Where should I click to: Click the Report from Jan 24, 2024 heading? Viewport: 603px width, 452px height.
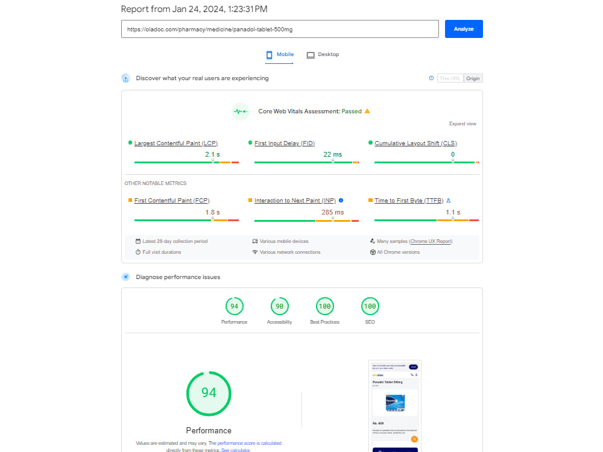tap(194, 9)
